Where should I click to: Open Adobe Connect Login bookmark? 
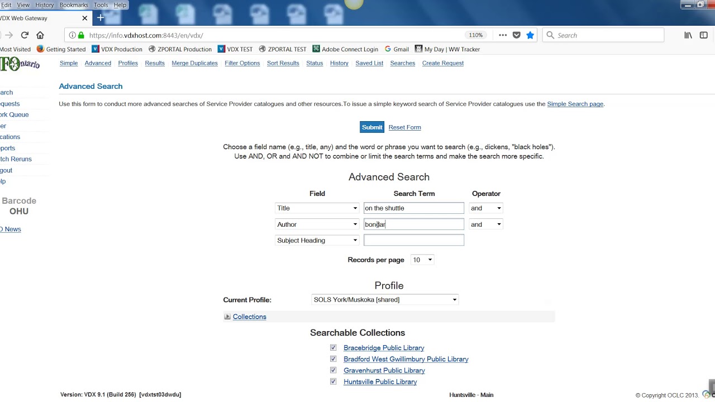tap(345, 49)
